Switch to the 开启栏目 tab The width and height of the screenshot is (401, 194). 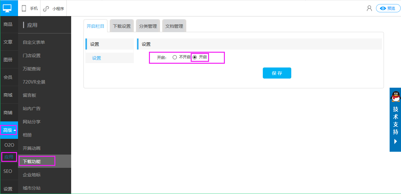[x=96, y=26]
